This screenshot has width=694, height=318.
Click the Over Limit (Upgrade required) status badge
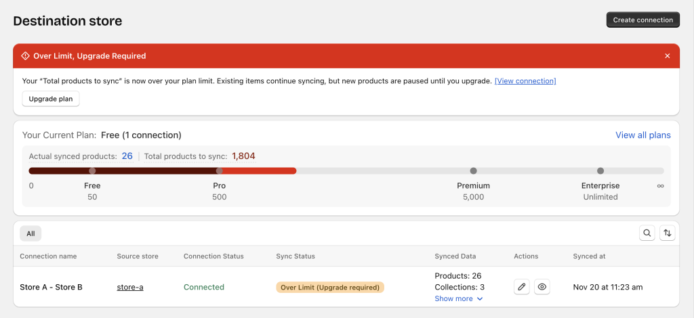(x=330, y=287)
